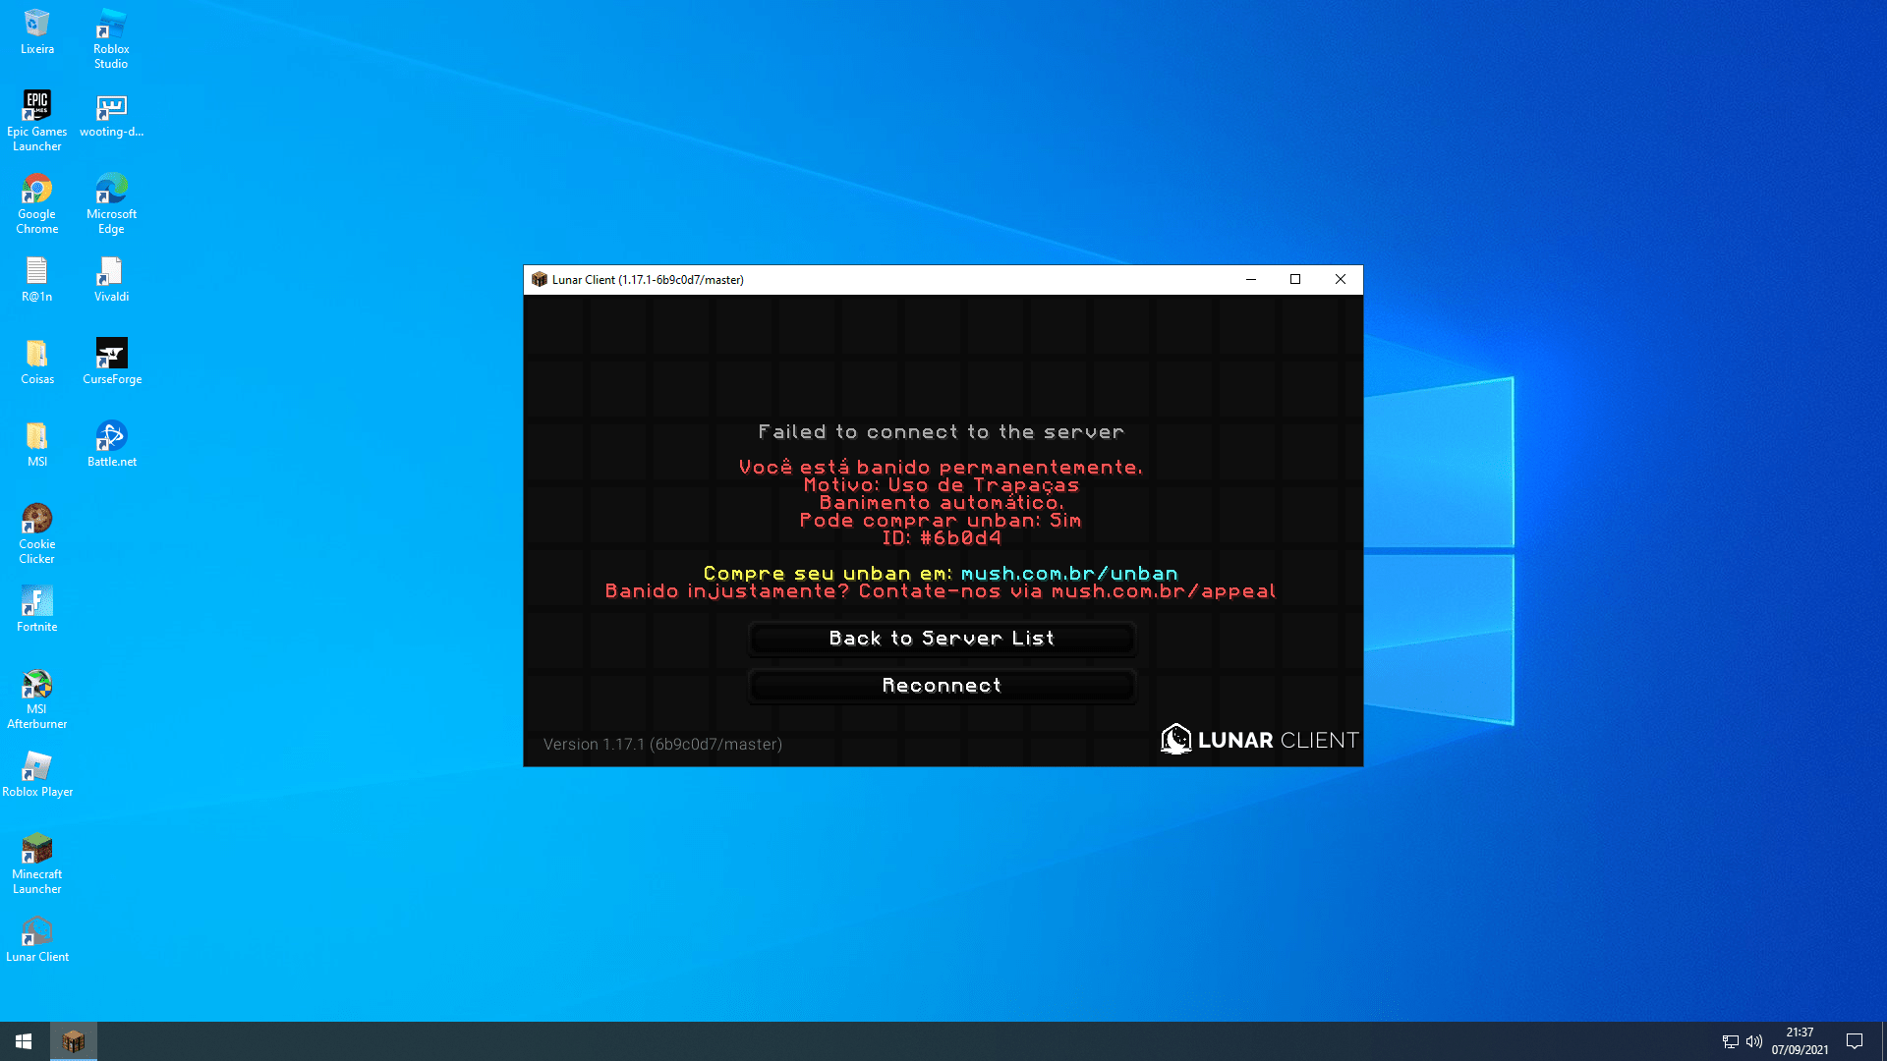The image size is (1887, 1061).
Task: Select the MSI folder icon
Action: pyautogui.click(x=37, y=445)
